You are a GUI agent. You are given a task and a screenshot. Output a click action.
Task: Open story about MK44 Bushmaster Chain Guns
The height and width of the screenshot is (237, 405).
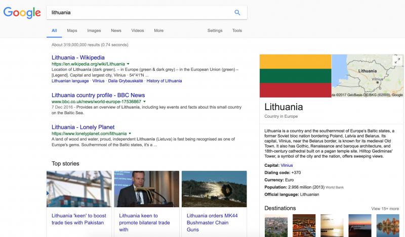click(x=212, y=222)
